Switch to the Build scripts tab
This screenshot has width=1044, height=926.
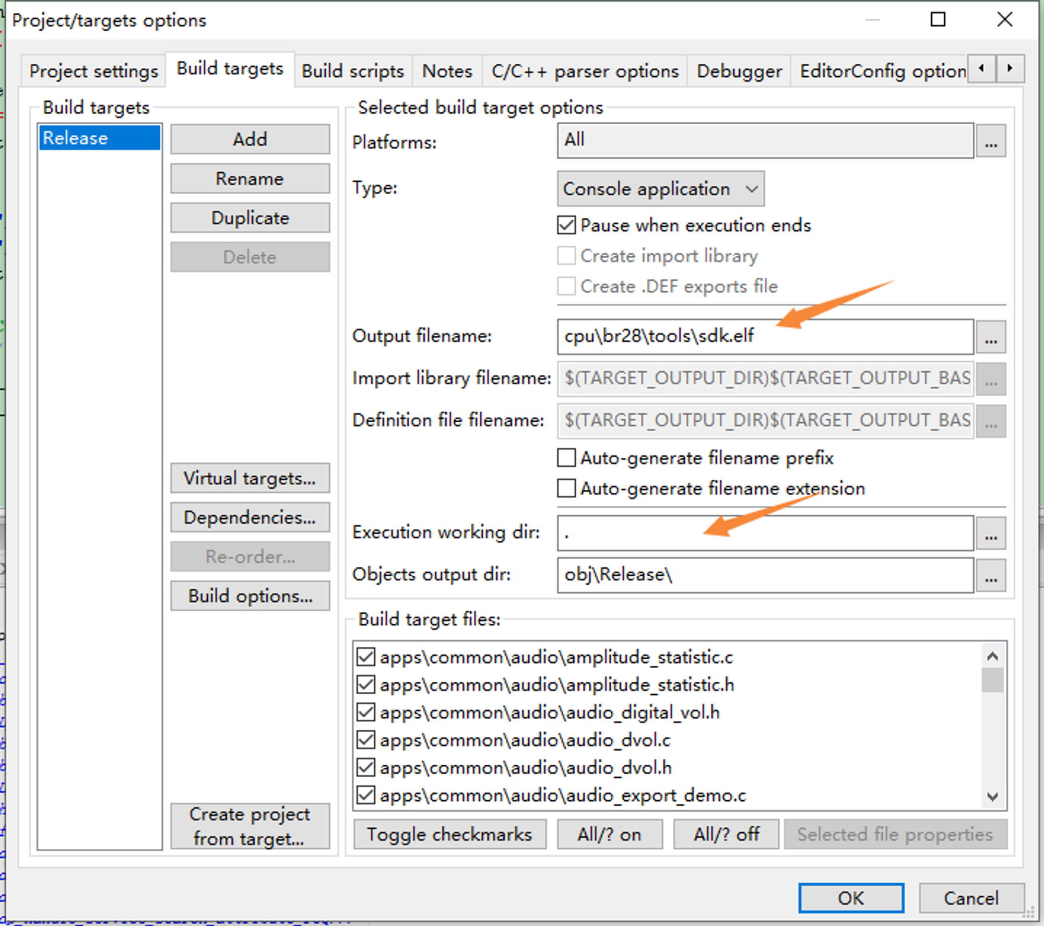coord(353,71)
